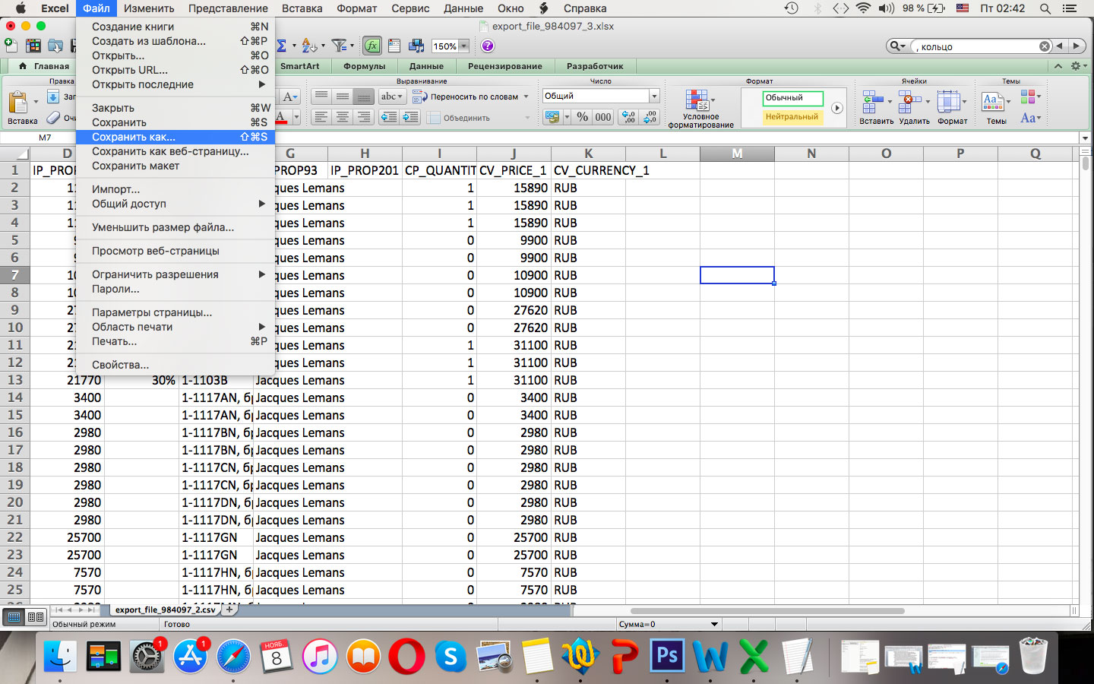Click the AutoSum sigma icon
The width and height of the screenshot is (1094, 684).
282,46
